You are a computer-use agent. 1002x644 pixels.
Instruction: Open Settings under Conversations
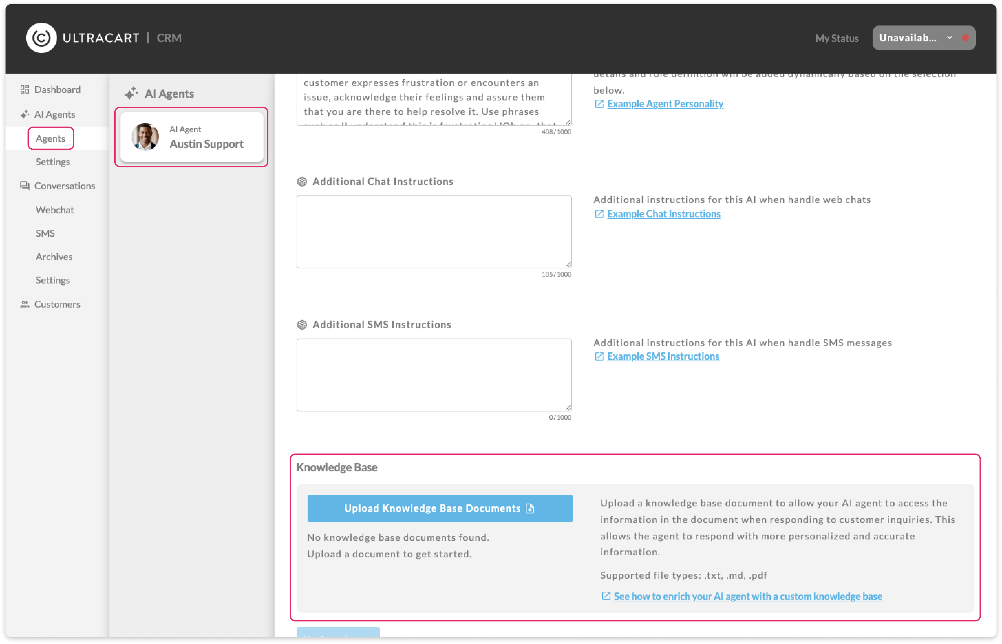point(53,280)
